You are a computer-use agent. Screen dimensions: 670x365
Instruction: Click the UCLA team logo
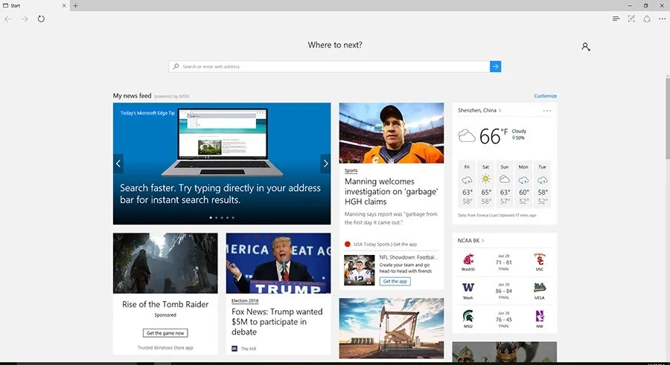click(540, 288)
